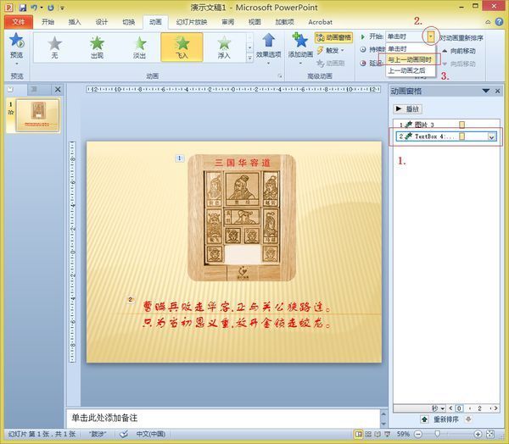Click 重新排序 (Reorder) label in animation pane
The height and width of the screenshot is (444, 509).
tap(446, 419)
